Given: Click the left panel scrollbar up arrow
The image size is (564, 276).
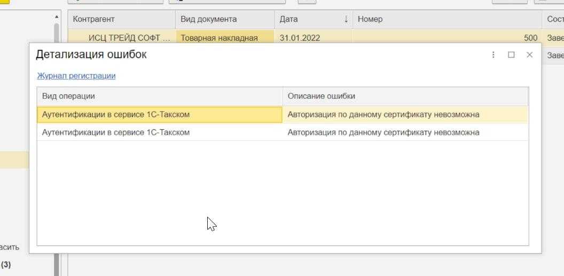Looking at the screenshot, I should tap(57, 17).
